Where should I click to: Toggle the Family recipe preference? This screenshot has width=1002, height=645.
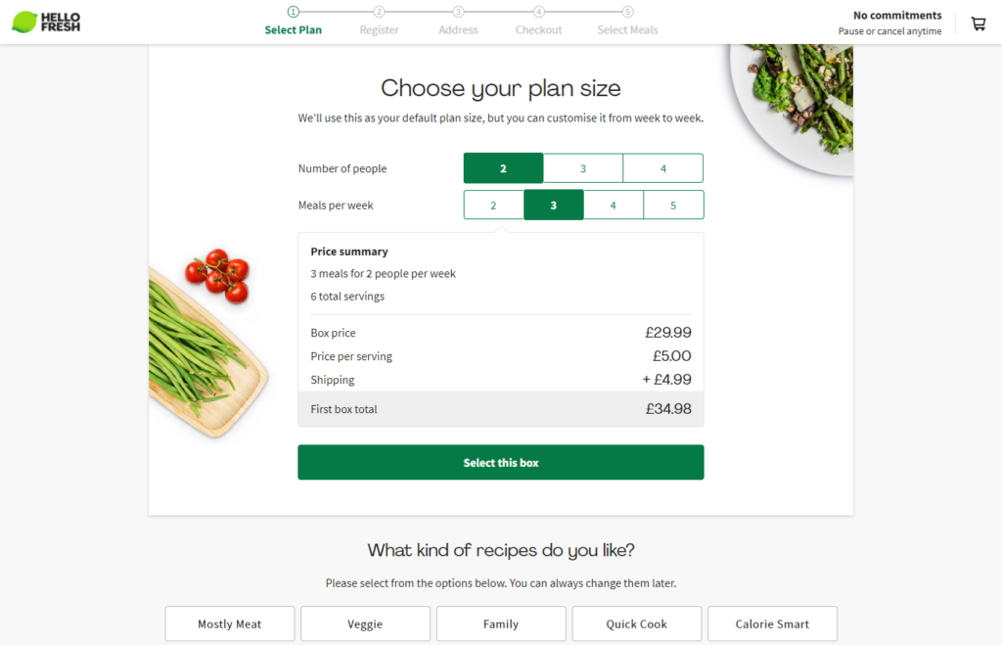tap(501, 623)
